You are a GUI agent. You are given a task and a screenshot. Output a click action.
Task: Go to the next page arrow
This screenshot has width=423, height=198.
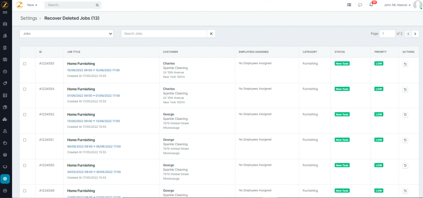coord(415,33)
